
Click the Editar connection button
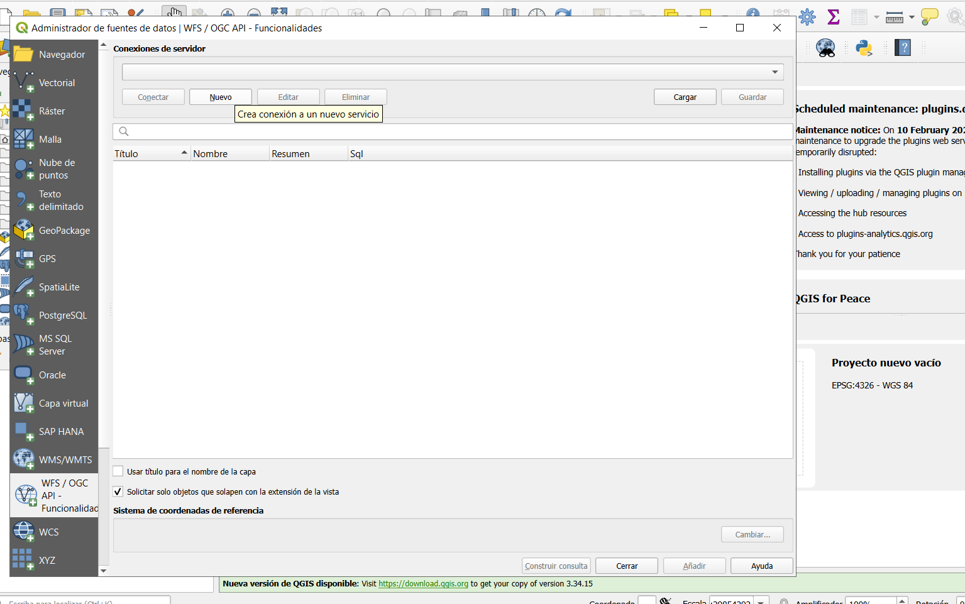tap(289, 97)
